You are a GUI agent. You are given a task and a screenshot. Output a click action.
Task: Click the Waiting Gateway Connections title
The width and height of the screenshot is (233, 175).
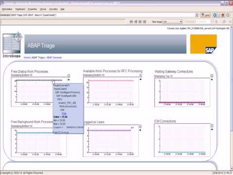[174, 71]
